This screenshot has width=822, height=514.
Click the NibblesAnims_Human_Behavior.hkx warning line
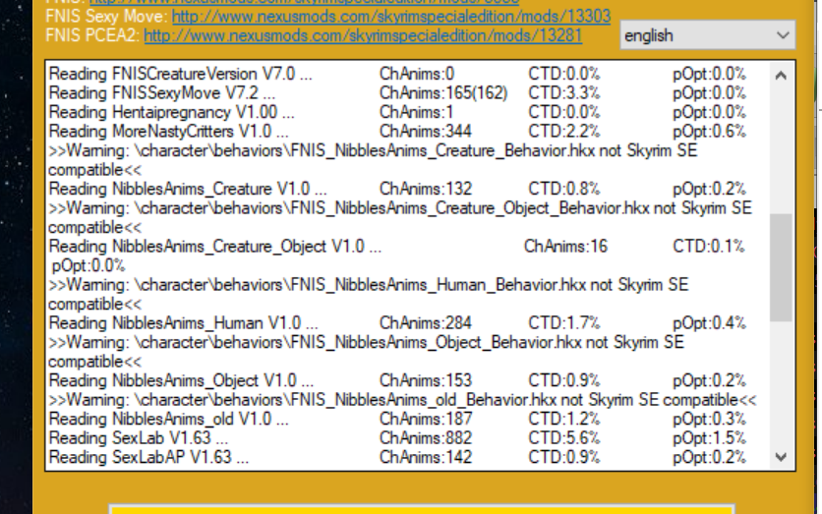coord(368,295)
